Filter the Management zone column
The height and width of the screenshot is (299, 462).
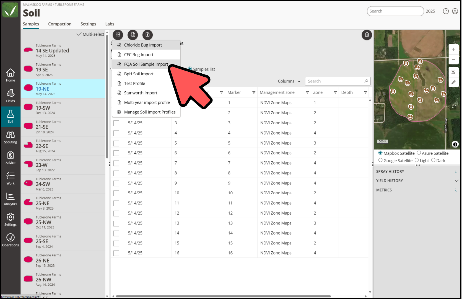tap(307, 92)
